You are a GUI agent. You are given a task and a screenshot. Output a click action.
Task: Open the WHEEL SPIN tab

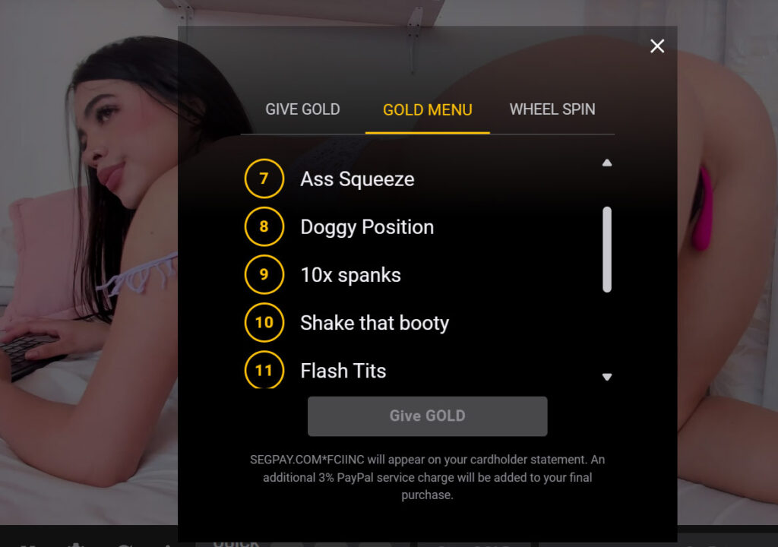(x=552, y=109)
